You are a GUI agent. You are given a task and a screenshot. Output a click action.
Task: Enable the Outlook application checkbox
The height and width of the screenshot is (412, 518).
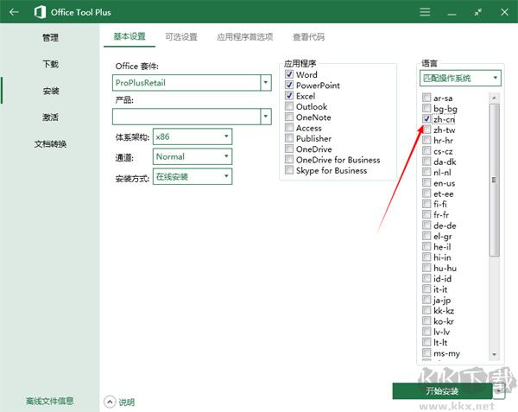[x=290, y=107]
